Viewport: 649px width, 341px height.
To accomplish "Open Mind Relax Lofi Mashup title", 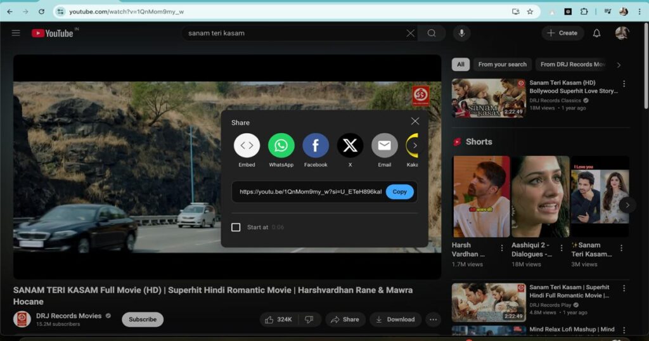I will click(x=572, y=330).
